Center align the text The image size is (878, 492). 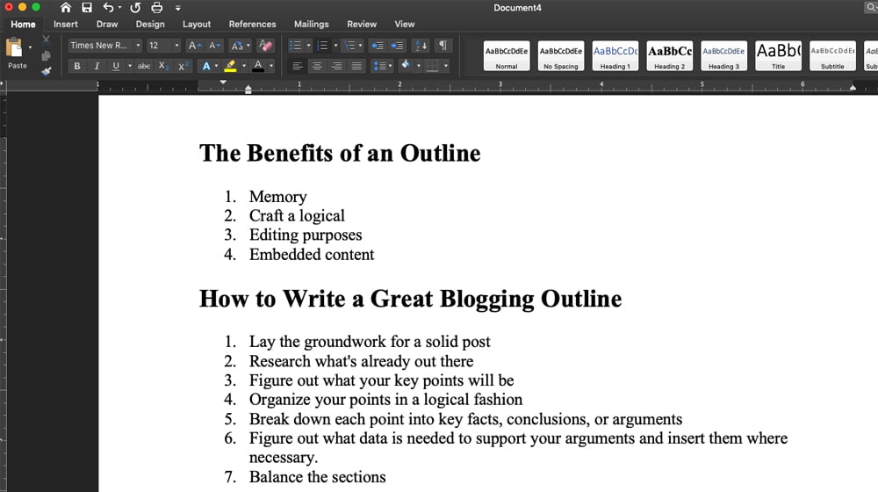click(x=317, y=66)
